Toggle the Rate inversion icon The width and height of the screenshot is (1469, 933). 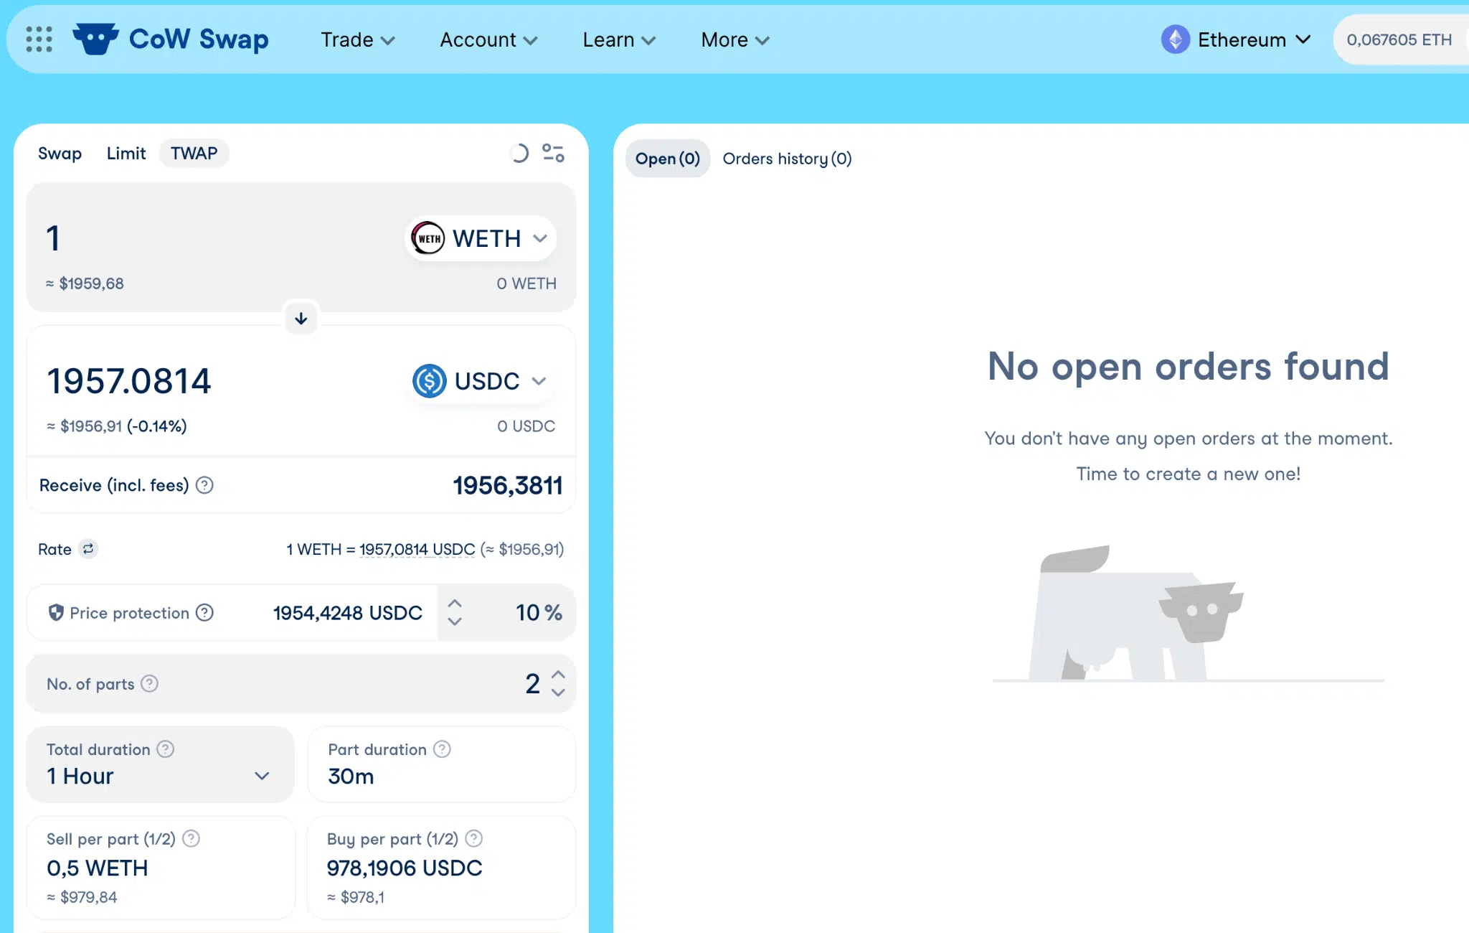click(88, 549)
